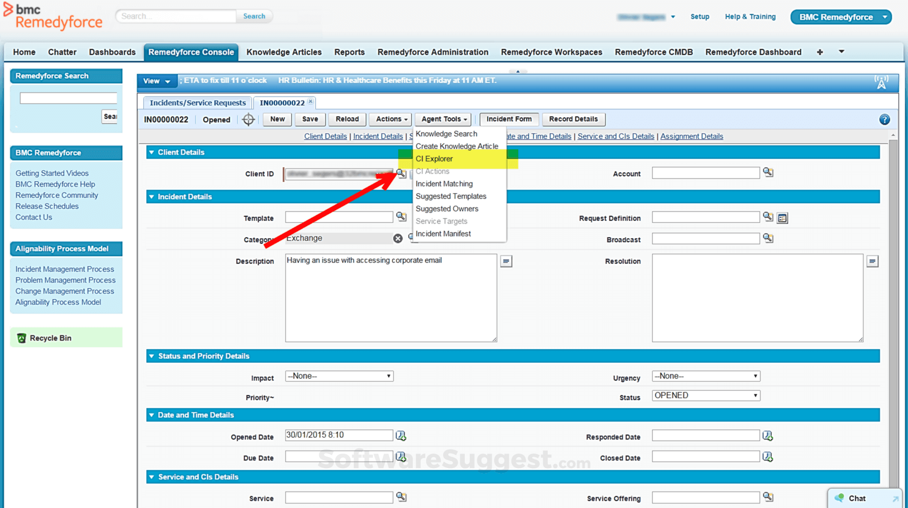Jump to Assignment Details link
This screenshot has height=508, width=908.
692,136
